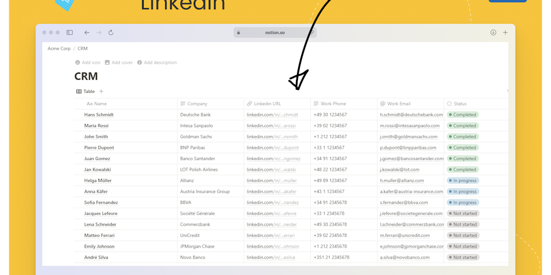Click the Completed status for Hans Schmidt
551x275 pixels.
pos(462,115)
